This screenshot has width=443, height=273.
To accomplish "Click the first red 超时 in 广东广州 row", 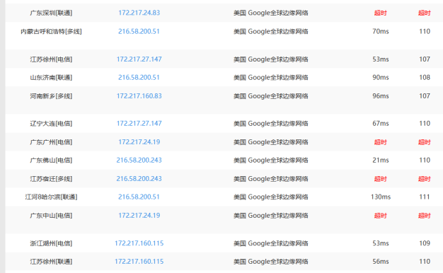I will tap(381, 142).
